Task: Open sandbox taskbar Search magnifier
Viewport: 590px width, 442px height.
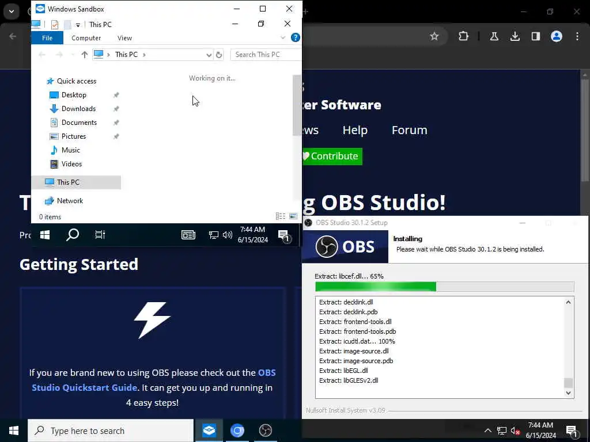Action: 72,235
